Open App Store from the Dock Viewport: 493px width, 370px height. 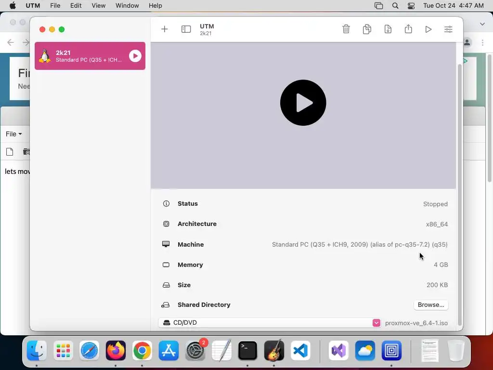169,351
